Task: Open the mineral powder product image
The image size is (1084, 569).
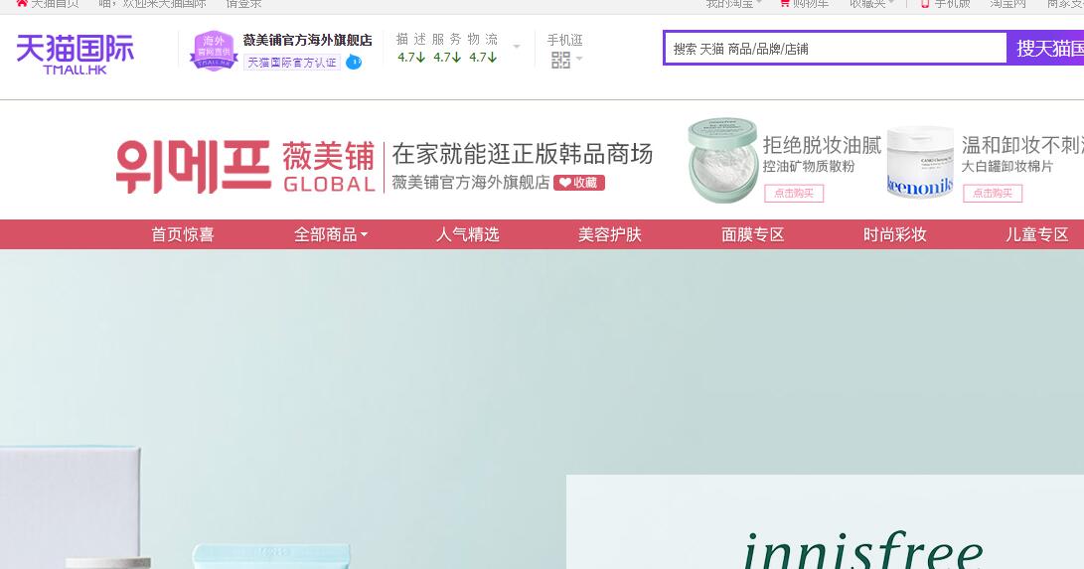Action: (723, 160)
